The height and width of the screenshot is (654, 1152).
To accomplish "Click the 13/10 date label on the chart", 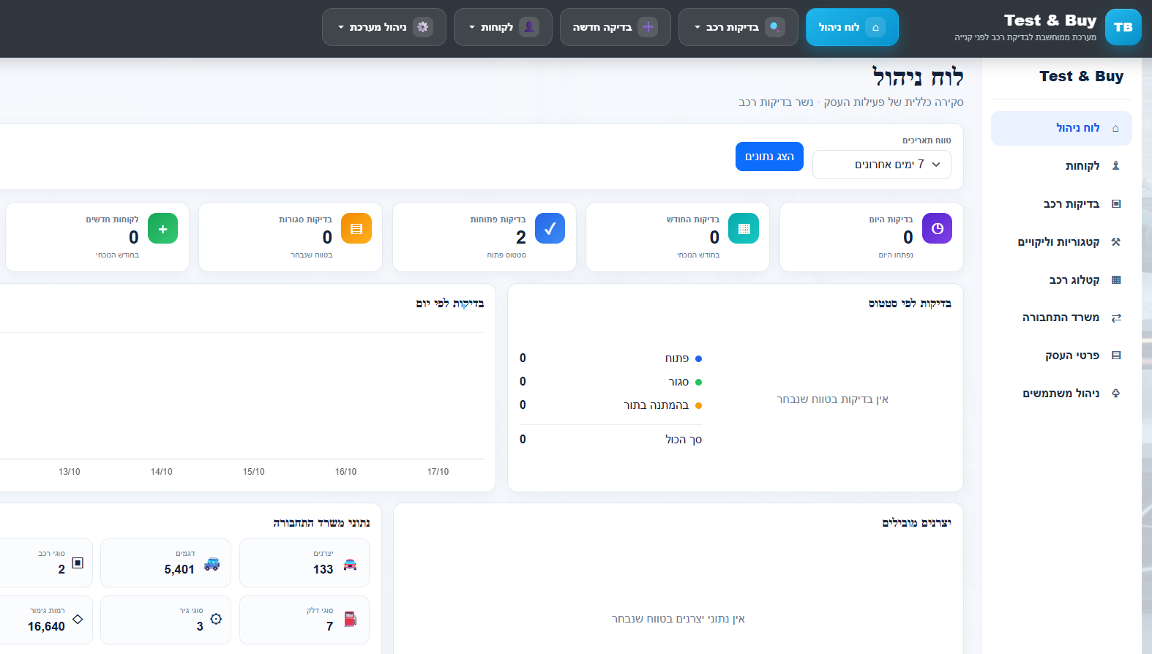I will (x=70, y=472).
